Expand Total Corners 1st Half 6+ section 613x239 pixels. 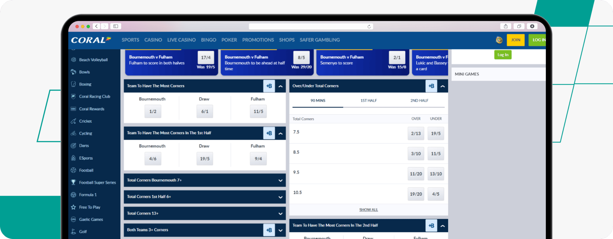[x=280, y=197]
